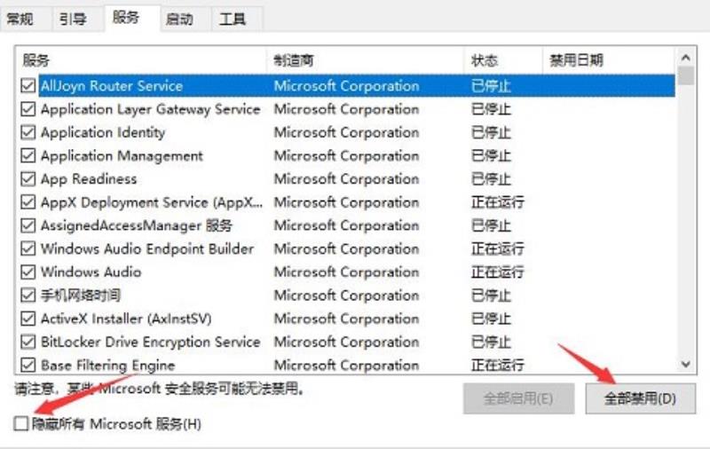Screen dimensions: 710x449
Task: Toggle the Windows Audio service checkbox
Action: [28, 272]
